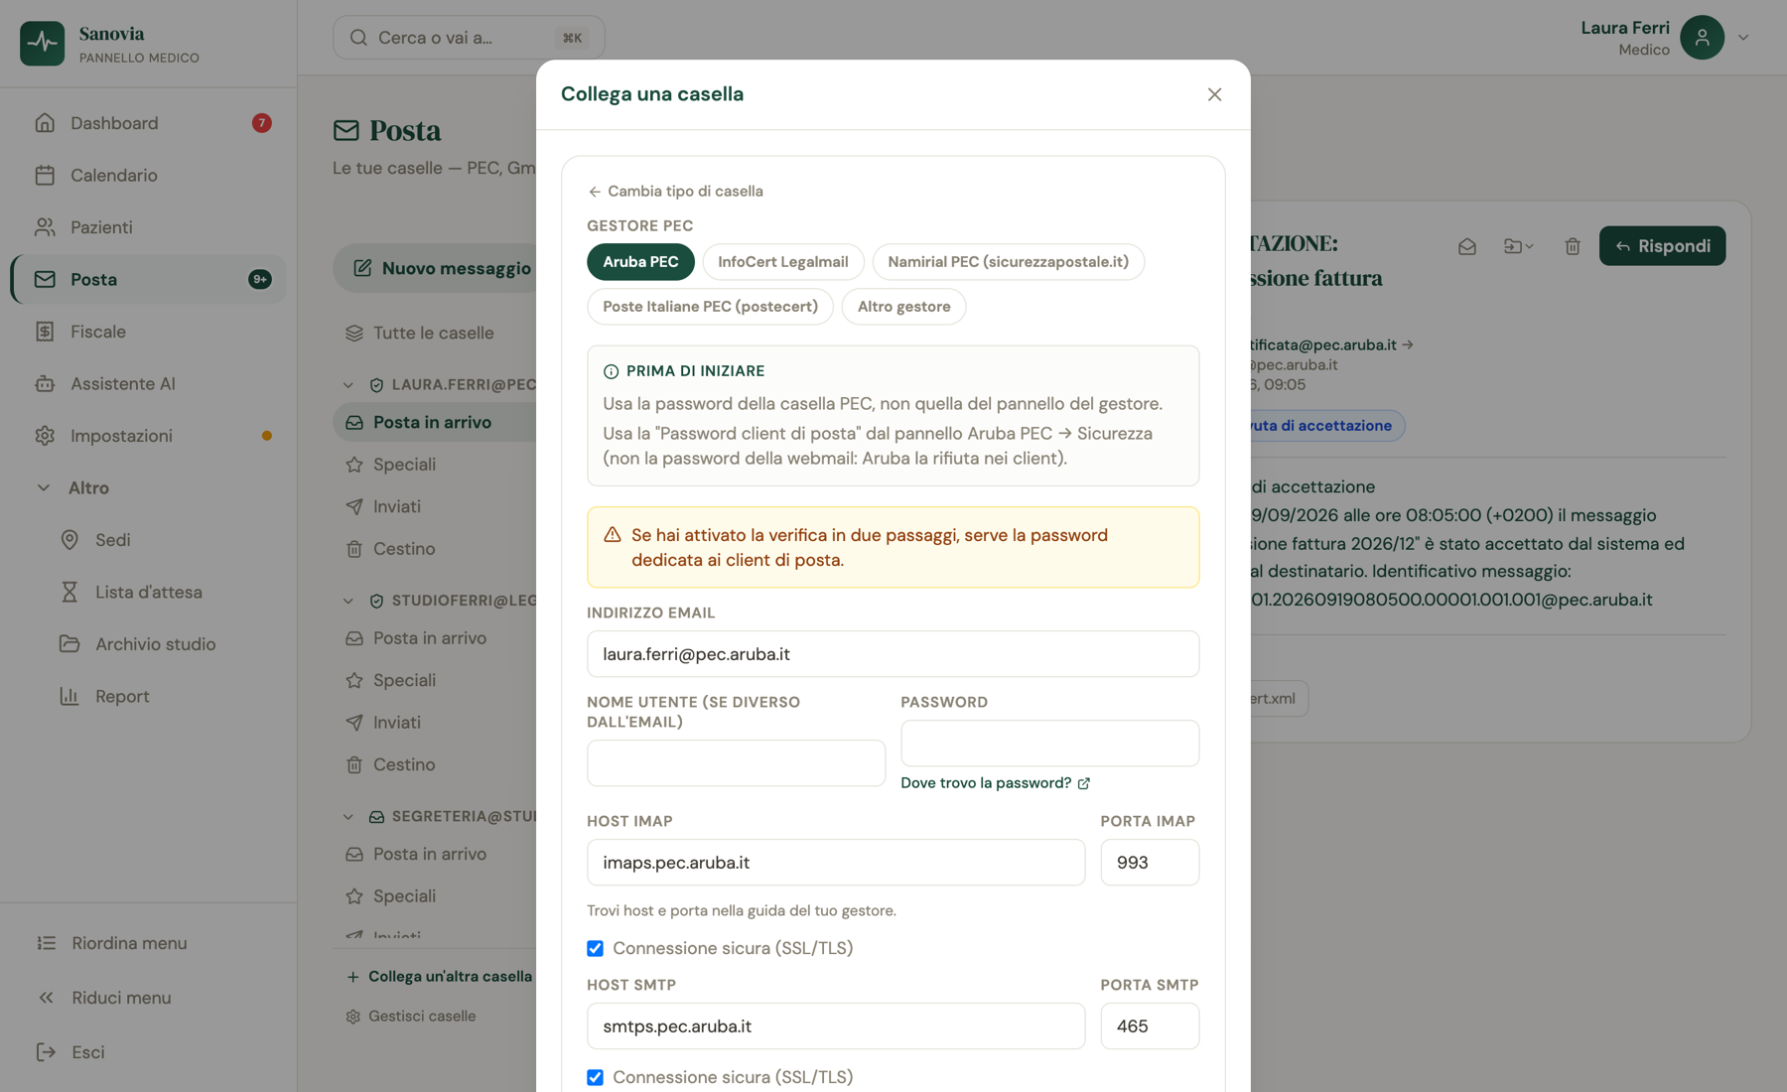Open Speciali under STUDIOFERRI mailbox
The image size is (1787, 1092).
coord(434,680)
